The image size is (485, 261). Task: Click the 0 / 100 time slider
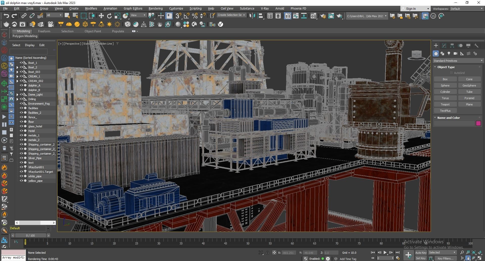click(x=31, y=236)
